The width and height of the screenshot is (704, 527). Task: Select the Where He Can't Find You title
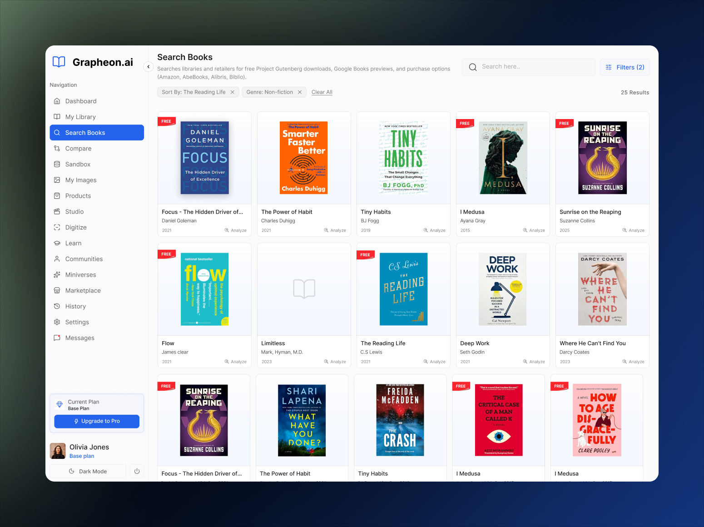click(593, 343)
